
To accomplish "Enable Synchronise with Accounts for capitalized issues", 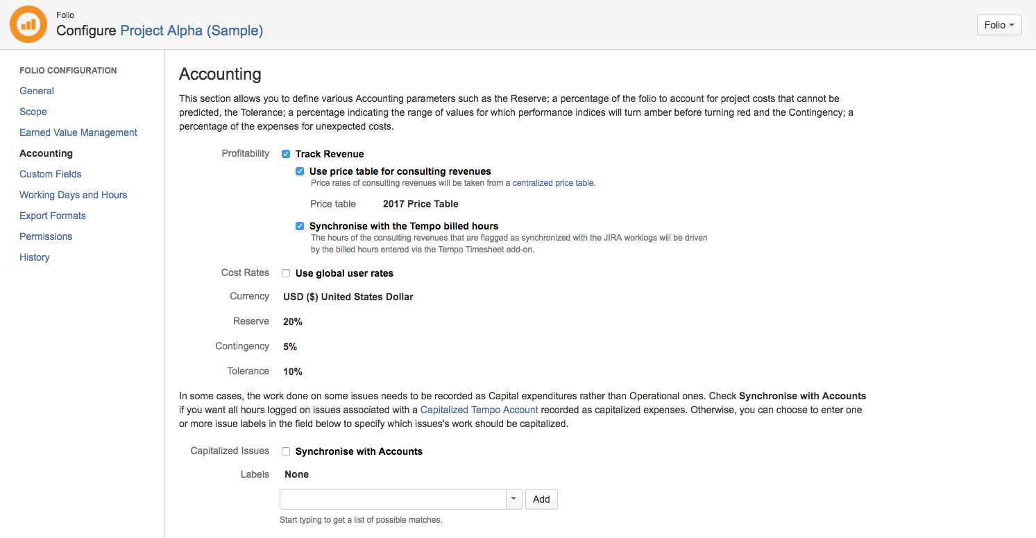I will point(285,451).
